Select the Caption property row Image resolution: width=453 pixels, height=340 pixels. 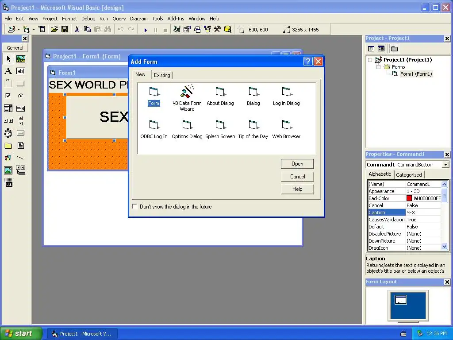pos(404,212)
